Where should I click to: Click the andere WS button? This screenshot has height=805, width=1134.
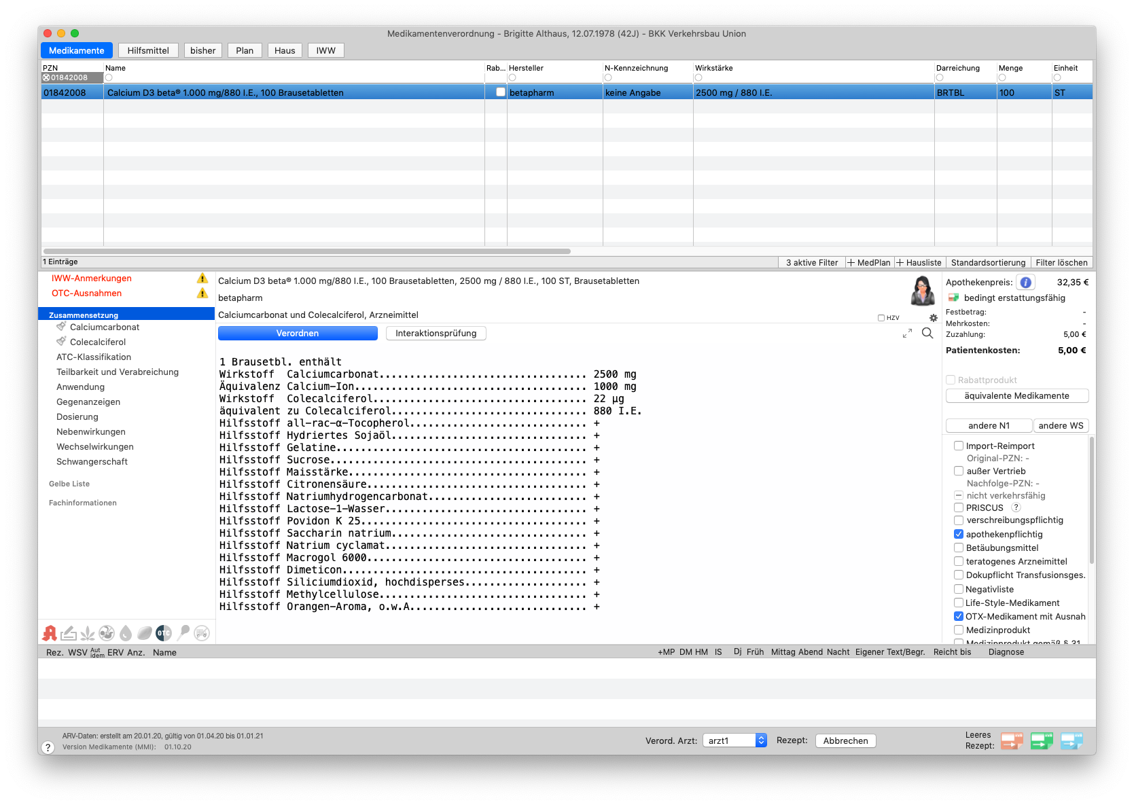click(1061, 425)
